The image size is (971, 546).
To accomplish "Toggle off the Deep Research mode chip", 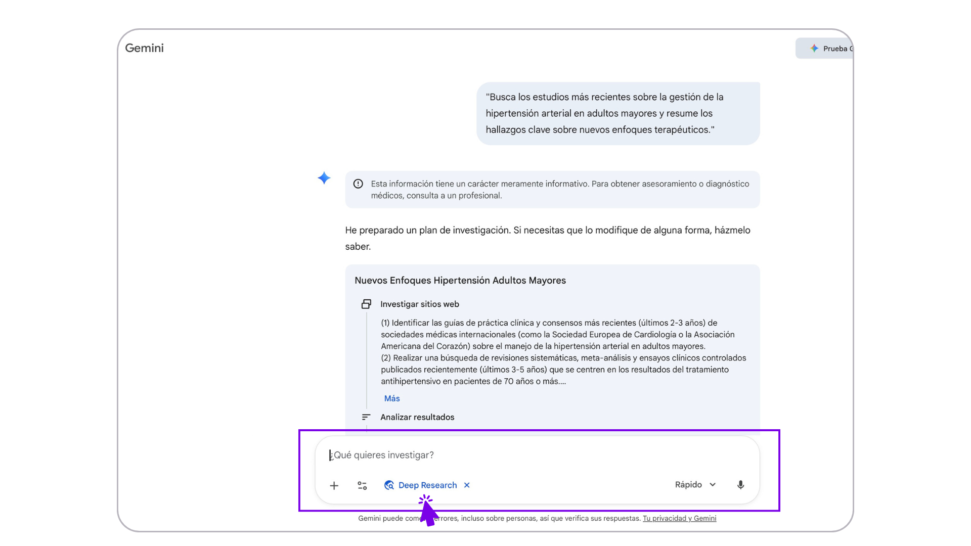I will 426,485.
